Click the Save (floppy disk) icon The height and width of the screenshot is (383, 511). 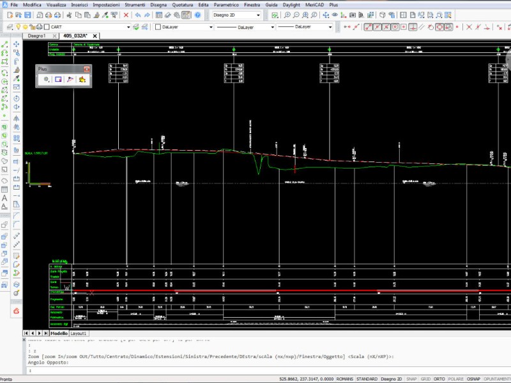point(29,15)
